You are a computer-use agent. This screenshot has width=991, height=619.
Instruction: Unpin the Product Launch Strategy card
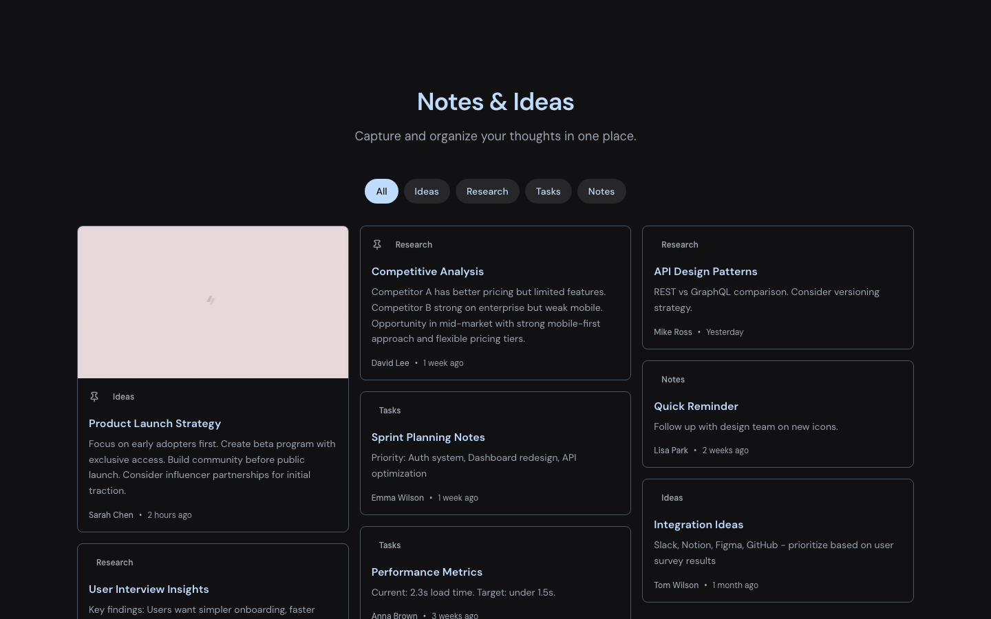(94, 396)
